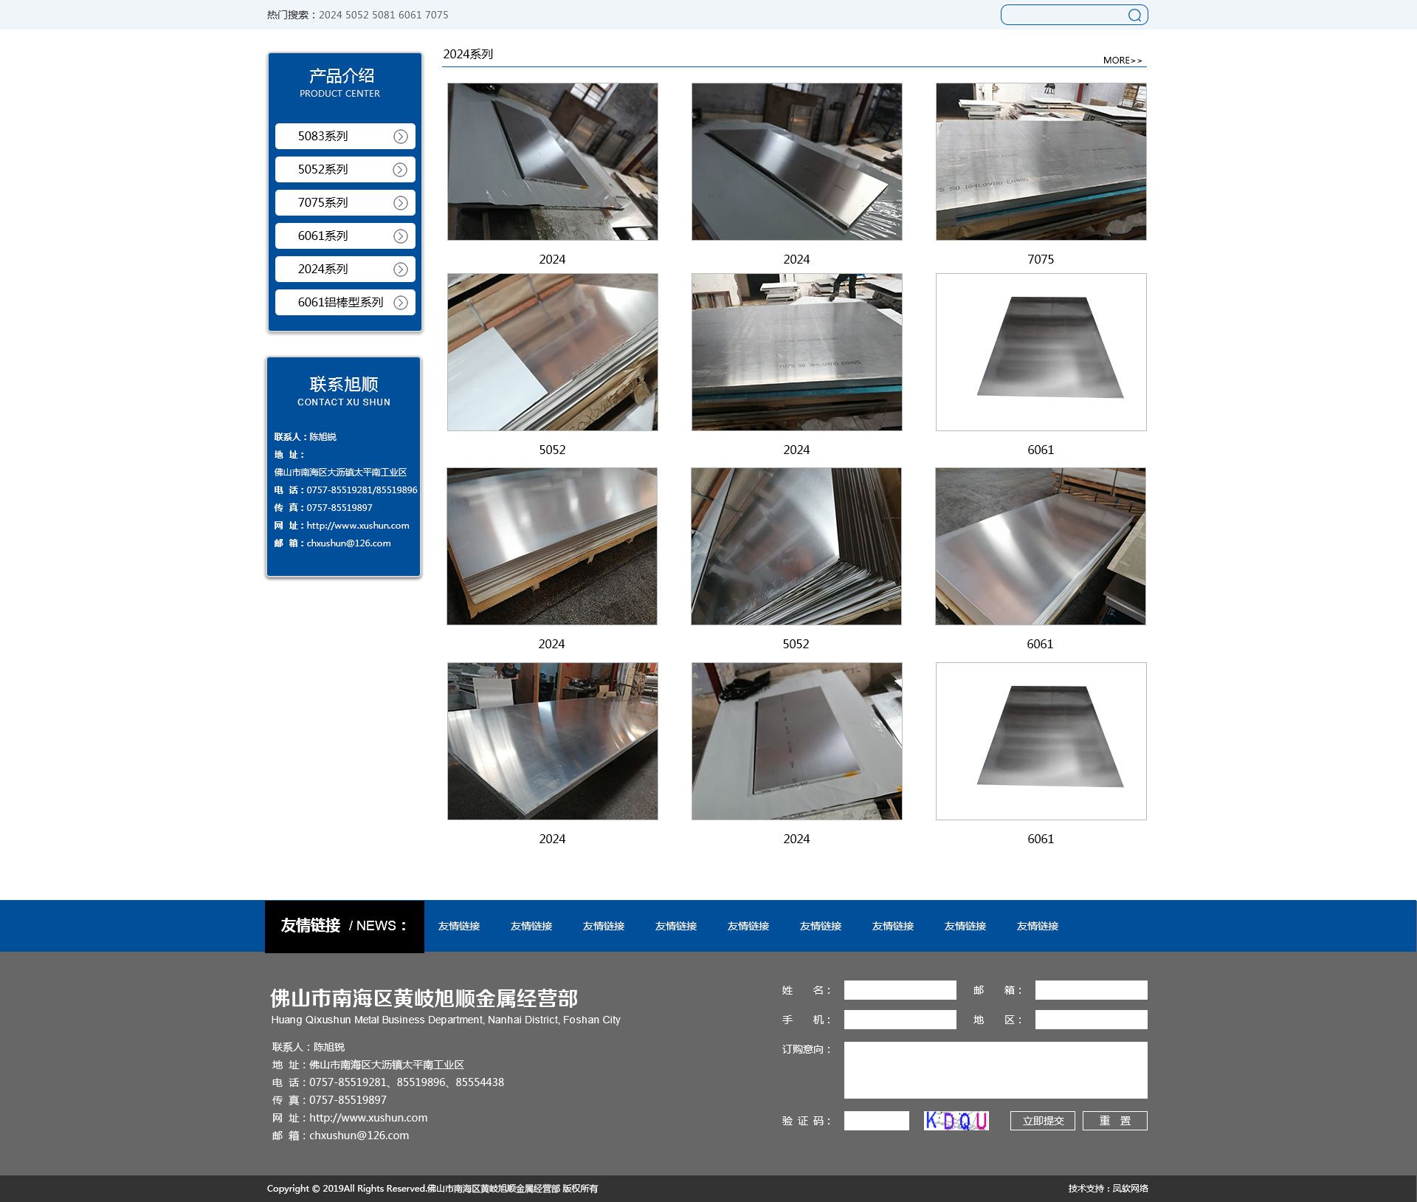Click the arrow icon beside 6061铝棒型系列

(400, 303)
